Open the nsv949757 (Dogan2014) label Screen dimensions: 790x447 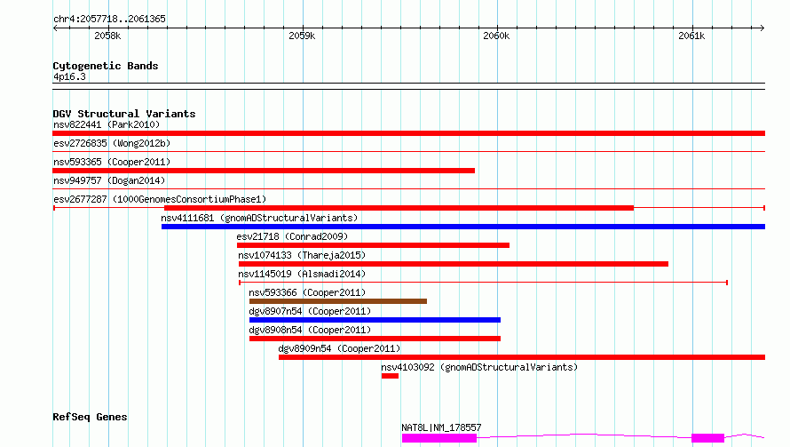(109, 180)
